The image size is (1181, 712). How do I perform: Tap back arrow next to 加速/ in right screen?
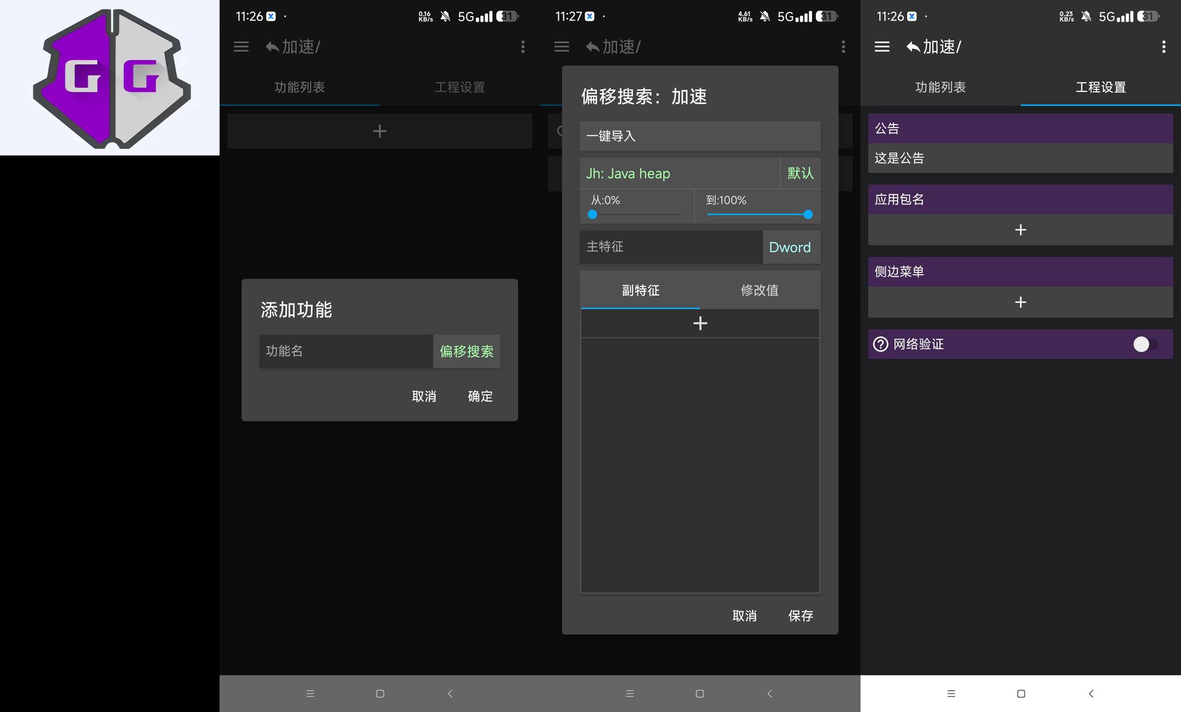913,47
